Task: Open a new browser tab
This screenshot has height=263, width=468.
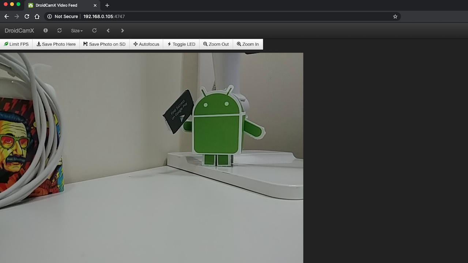Action: click(107, 5)
